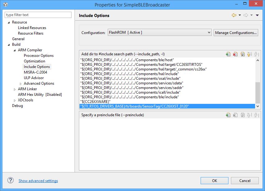This screenshot has height=191, width=265.
Task: Add a preinclude file entry
Action: tap(228, 115)
